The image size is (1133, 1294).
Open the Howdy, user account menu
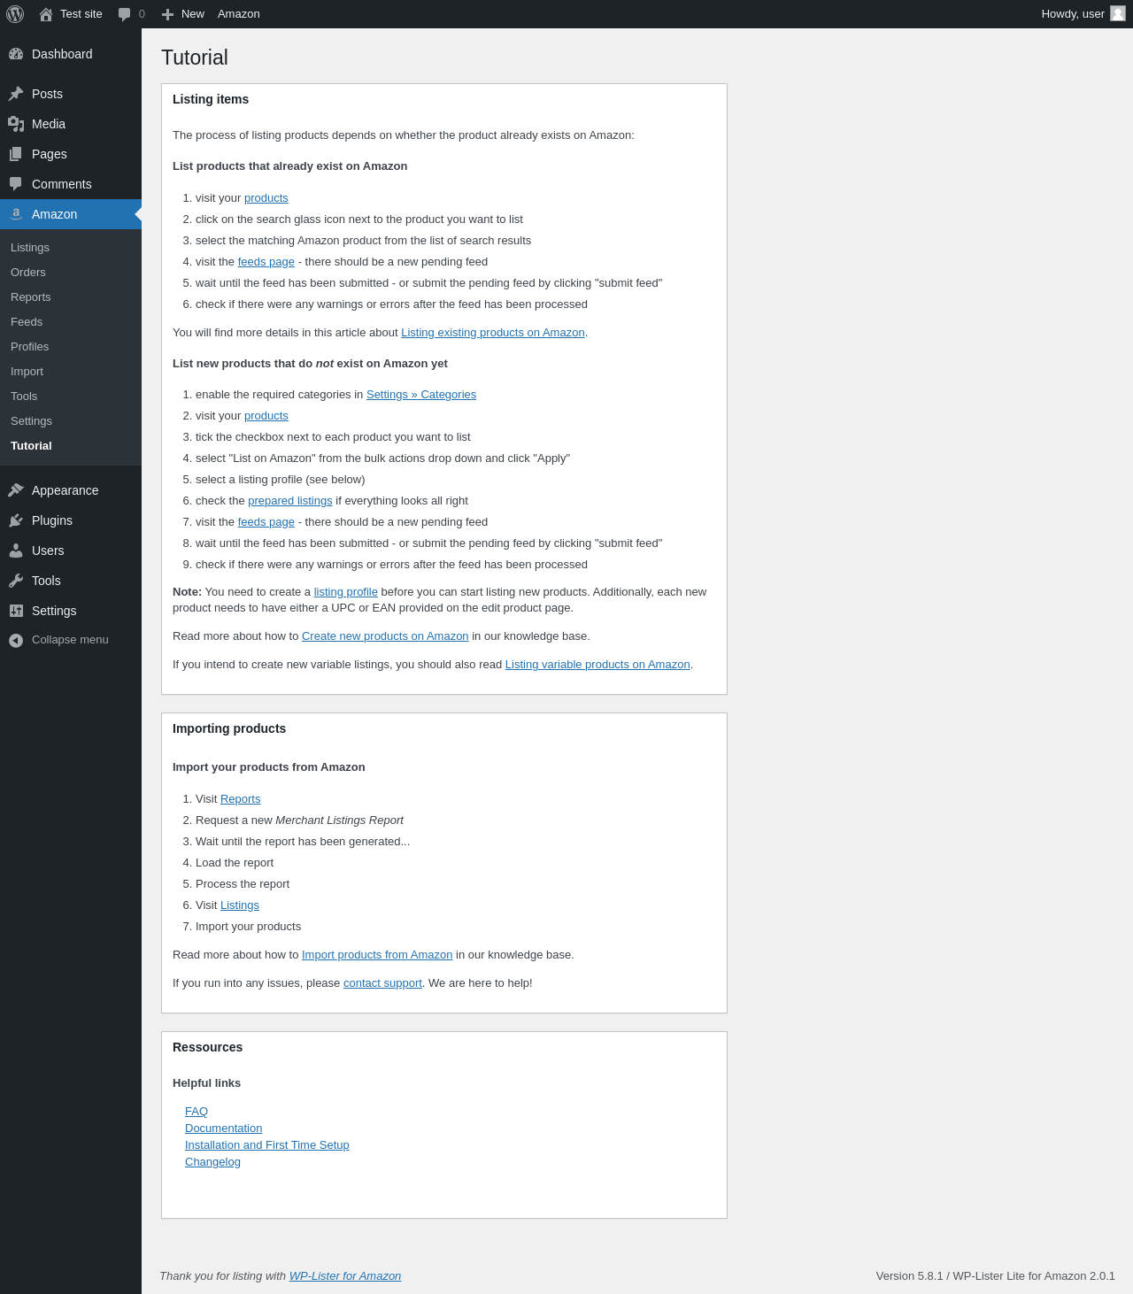point(1073,14)
